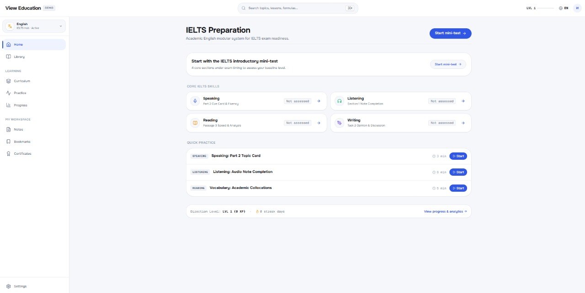Click the Speaking microphone icon

195,101
